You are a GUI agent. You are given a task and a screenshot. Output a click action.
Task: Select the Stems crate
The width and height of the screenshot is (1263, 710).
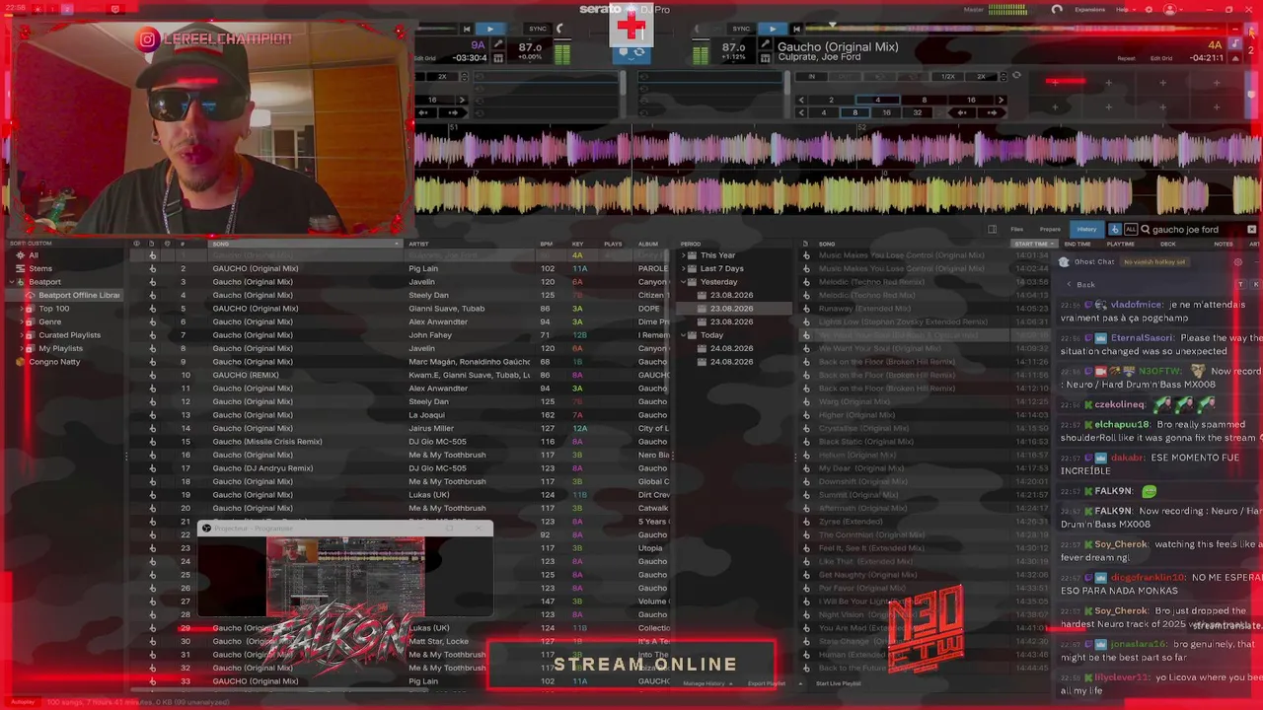[40, 268]
